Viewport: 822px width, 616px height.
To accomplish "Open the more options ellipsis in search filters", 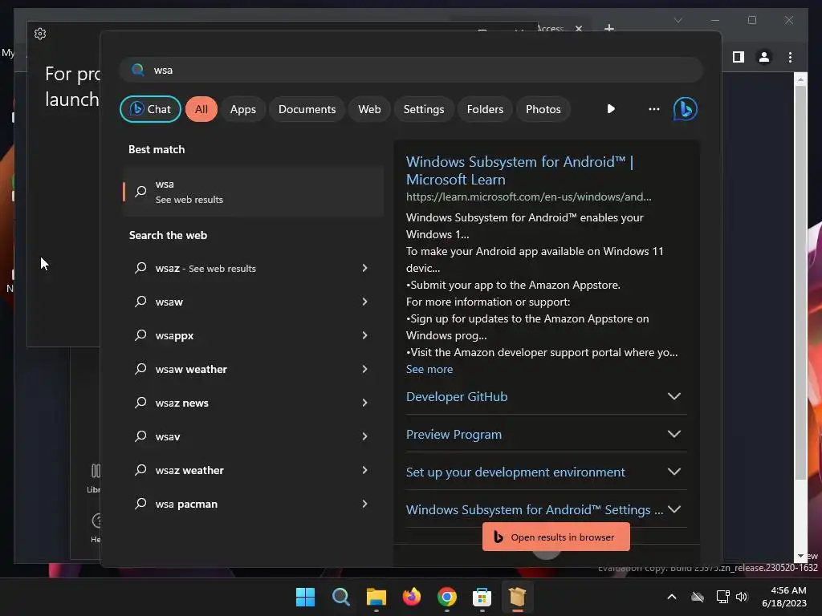I will coord(653,109).
